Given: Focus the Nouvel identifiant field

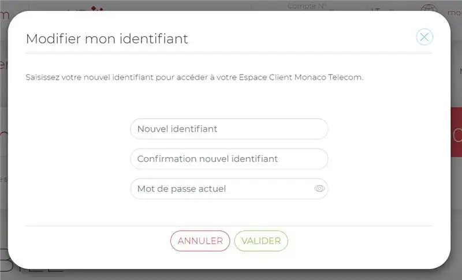Looking at the screenshot, I should click(229, 129).
